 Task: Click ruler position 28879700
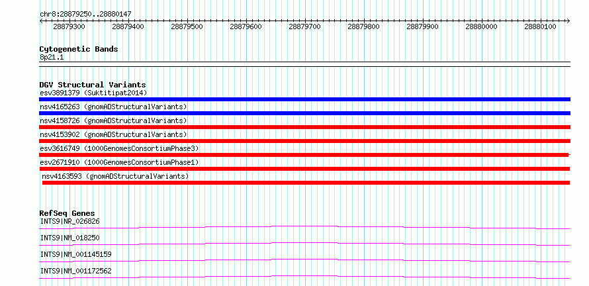tap(304, 26)
